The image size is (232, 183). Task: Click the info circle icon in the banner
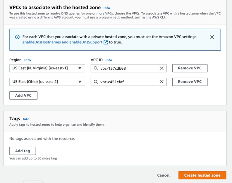click(17, 37)
